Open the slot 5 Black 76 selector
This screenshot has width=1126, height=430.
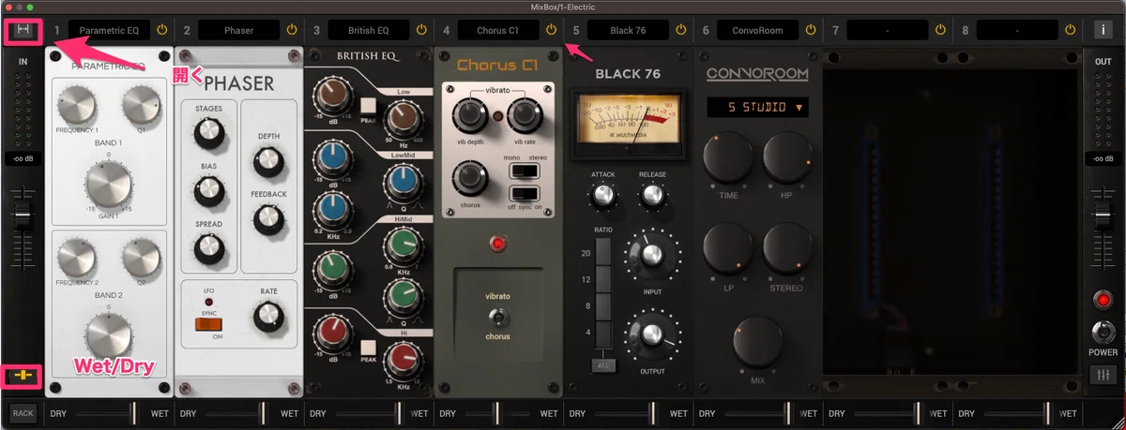628,31
